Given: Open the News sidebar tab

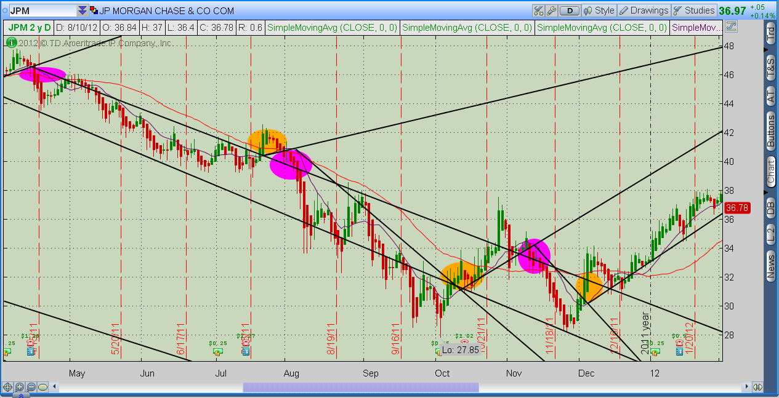Looking at the screenshot, I should click(x=770, y=266).
